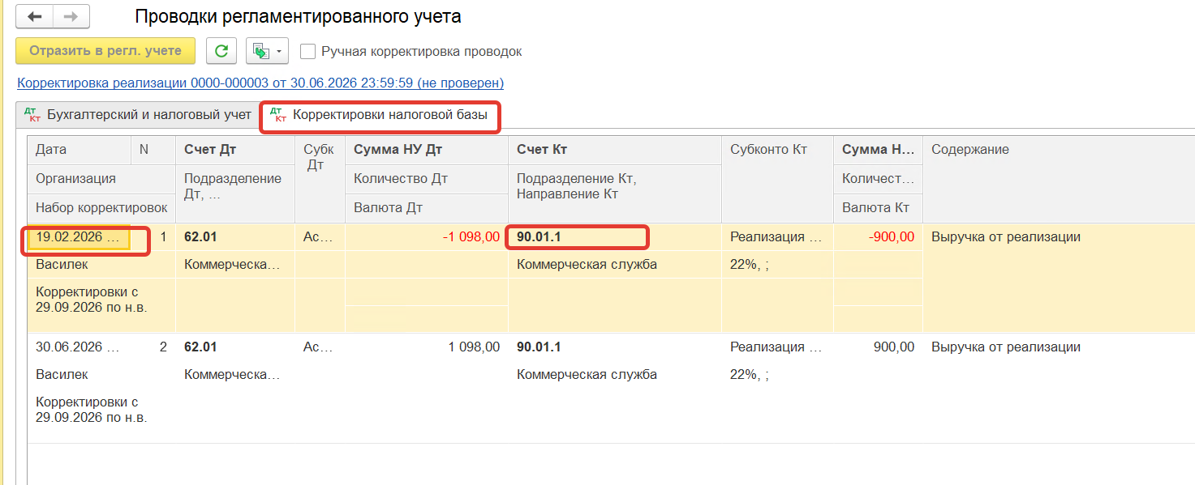Expand the dropdown arrow beside report icon
1195x485 pixels.
(281, 51)
